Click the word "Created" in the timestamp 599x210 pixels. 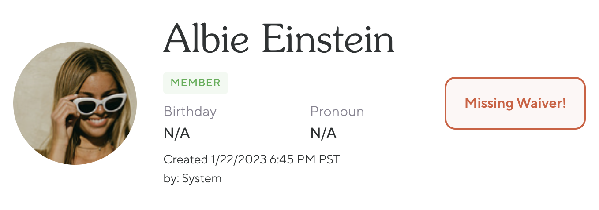click(x=185, y=159)
